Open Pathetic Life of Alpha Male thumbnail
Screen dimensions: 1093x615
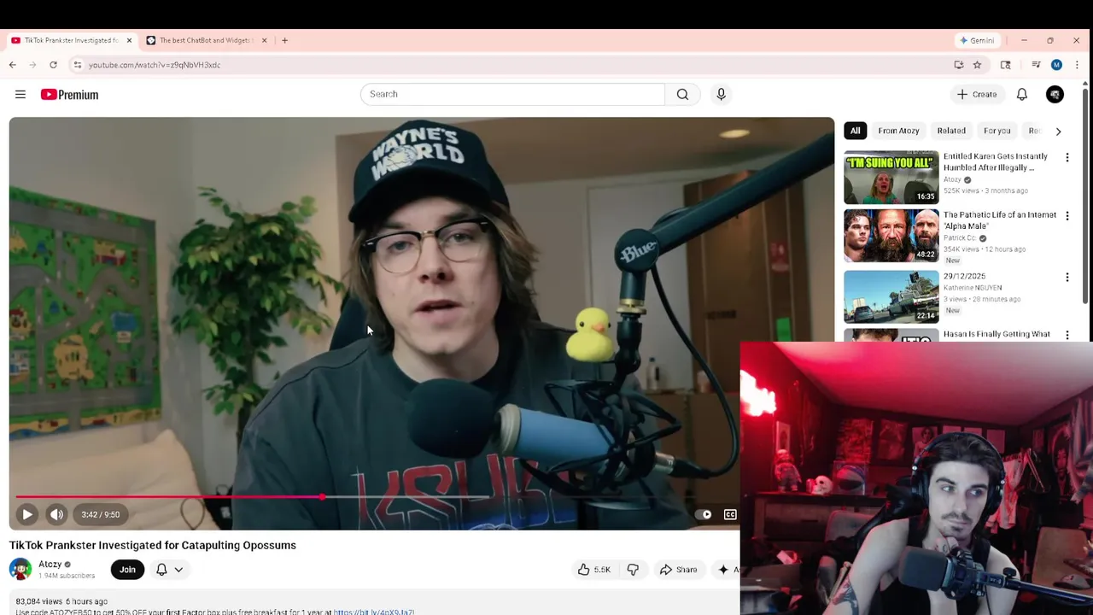(891, 236)
